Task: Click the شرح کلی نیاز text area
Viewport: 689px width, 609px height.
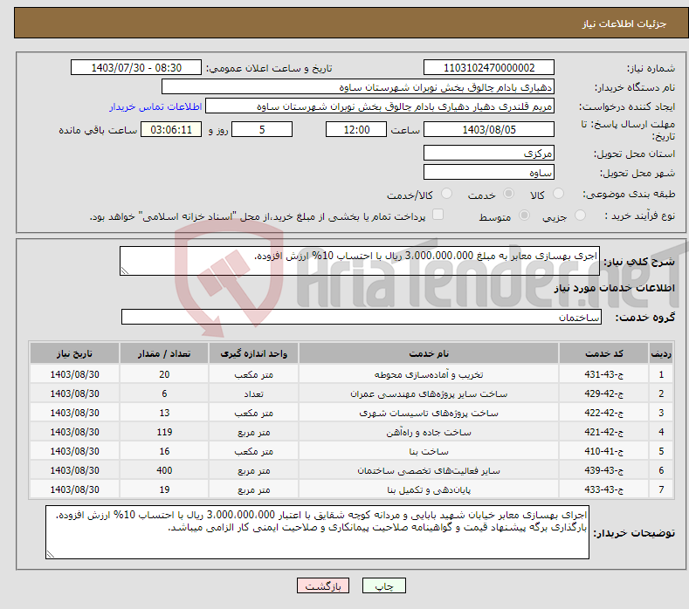Action: [x=360, y=261]
